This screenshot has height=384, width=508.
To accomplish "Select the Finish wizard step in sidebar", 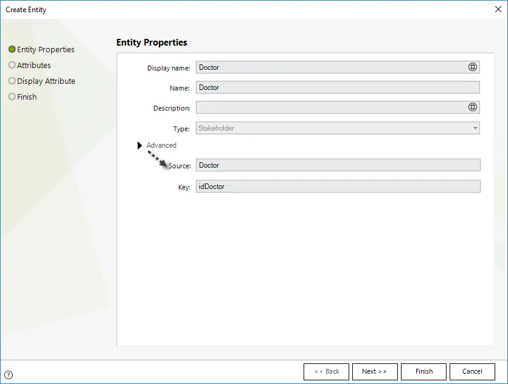I will pos(23,97).
